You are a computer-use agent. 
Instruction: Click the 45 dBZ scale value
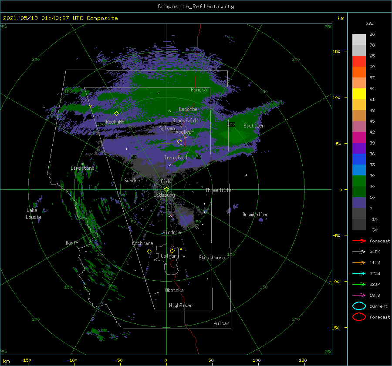(x=372, y=121)
